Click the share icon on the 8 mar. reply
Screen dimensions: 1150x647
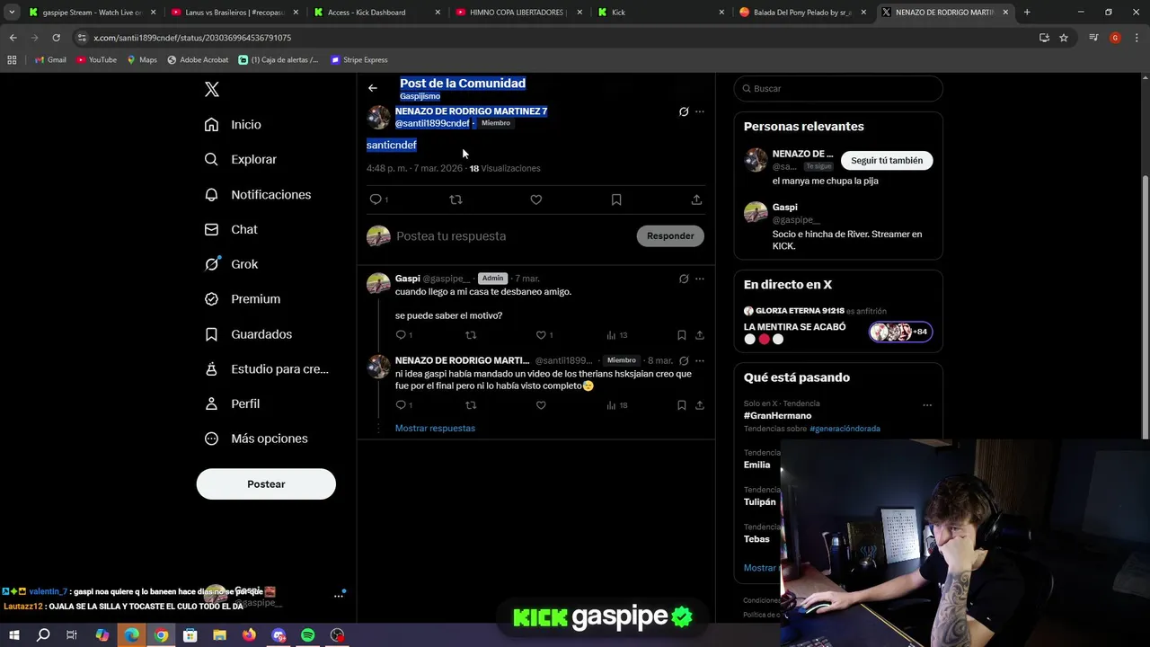700,405
